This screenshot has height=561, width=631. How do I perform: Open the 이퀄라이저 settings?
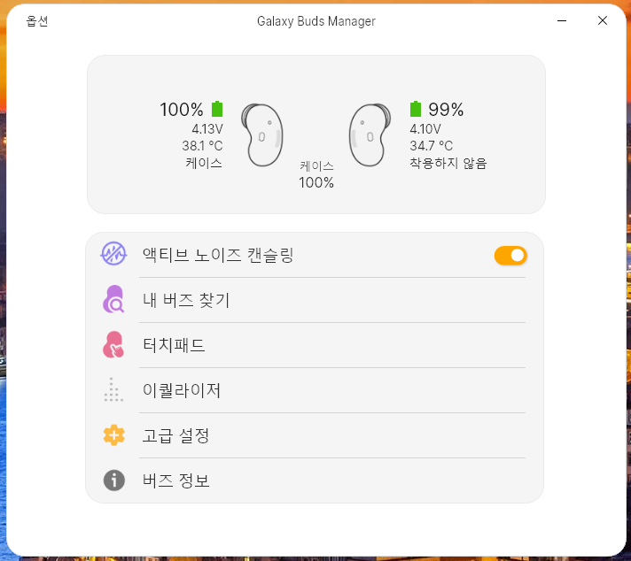pos(182,390)
